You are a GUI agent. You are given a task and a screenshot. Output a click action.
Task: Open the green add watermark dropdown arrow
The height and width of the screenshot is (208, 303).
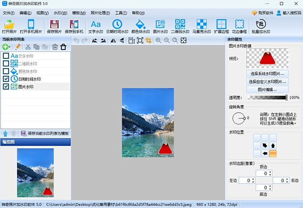[9, 47]
